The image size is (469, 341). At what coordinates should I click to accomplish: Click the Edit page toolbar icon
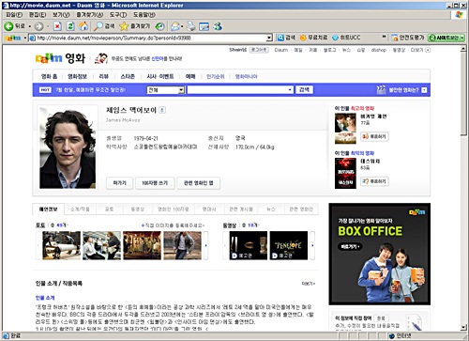[x=204, y=26]
